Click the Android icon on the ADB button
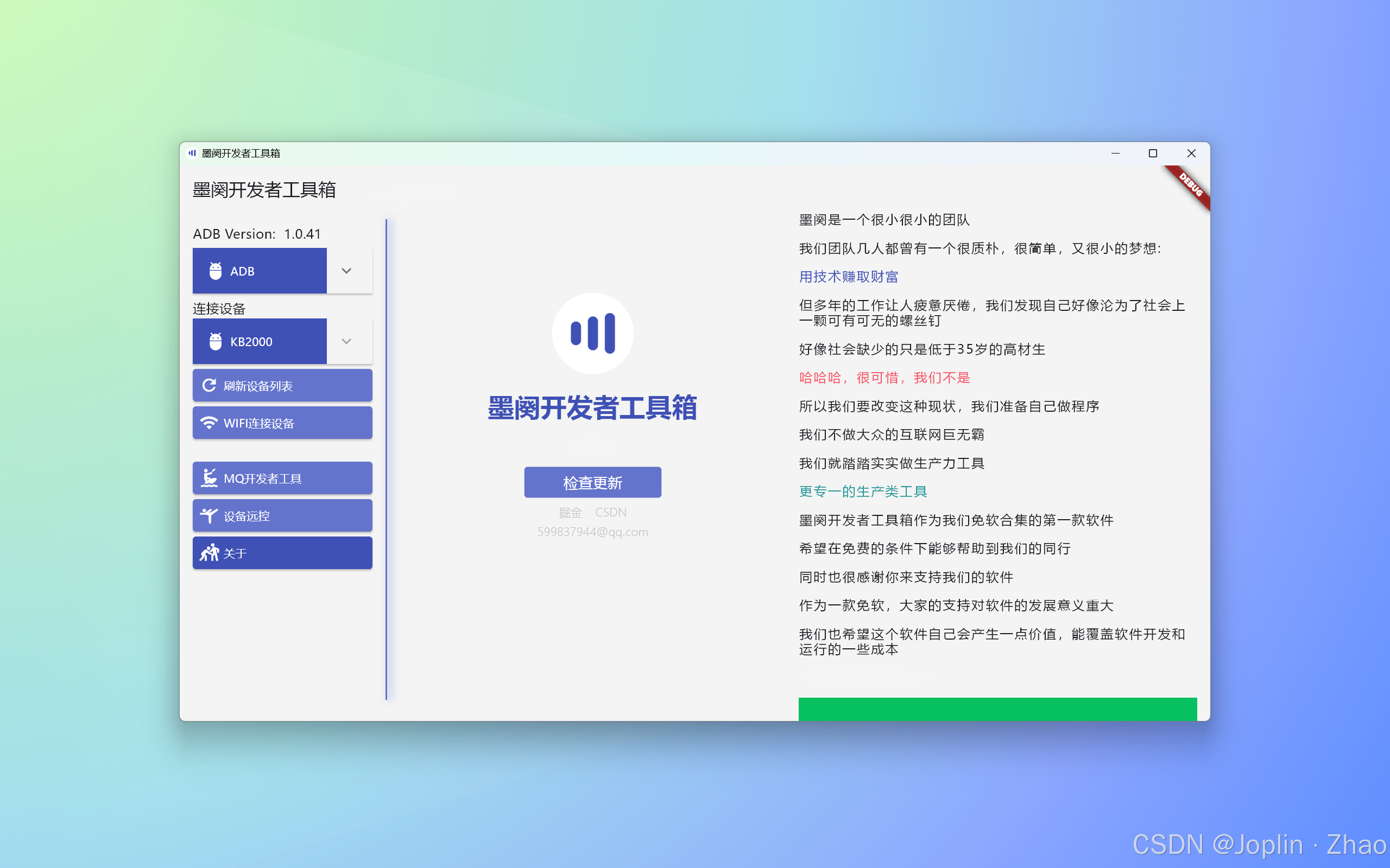This screenshot has width=1390, height=868. (216, 271)
